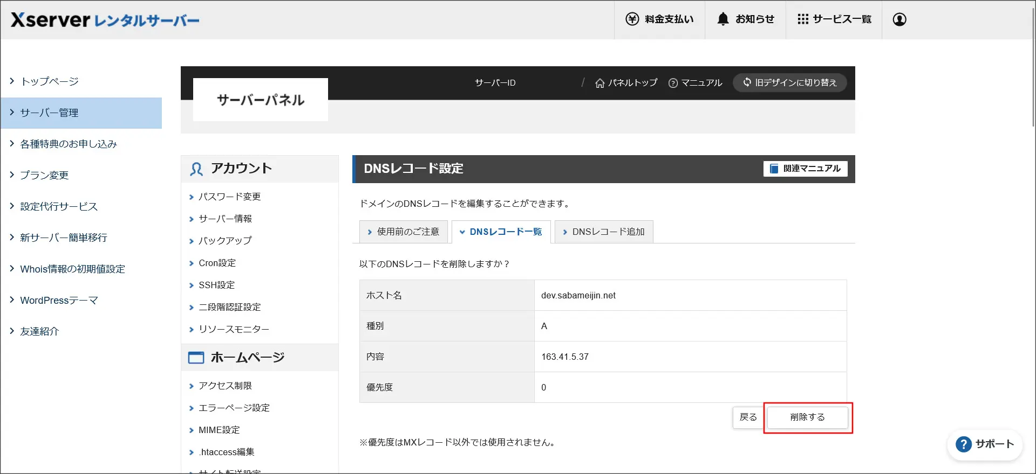Click the question mark マニュアル icon

(673, 83)
